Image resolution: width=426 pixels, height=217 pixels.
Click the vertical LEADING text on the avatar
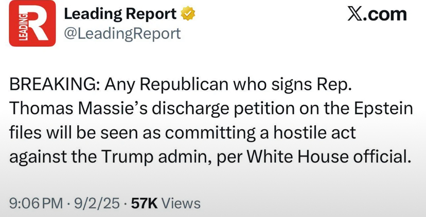[x=24, y=27]
